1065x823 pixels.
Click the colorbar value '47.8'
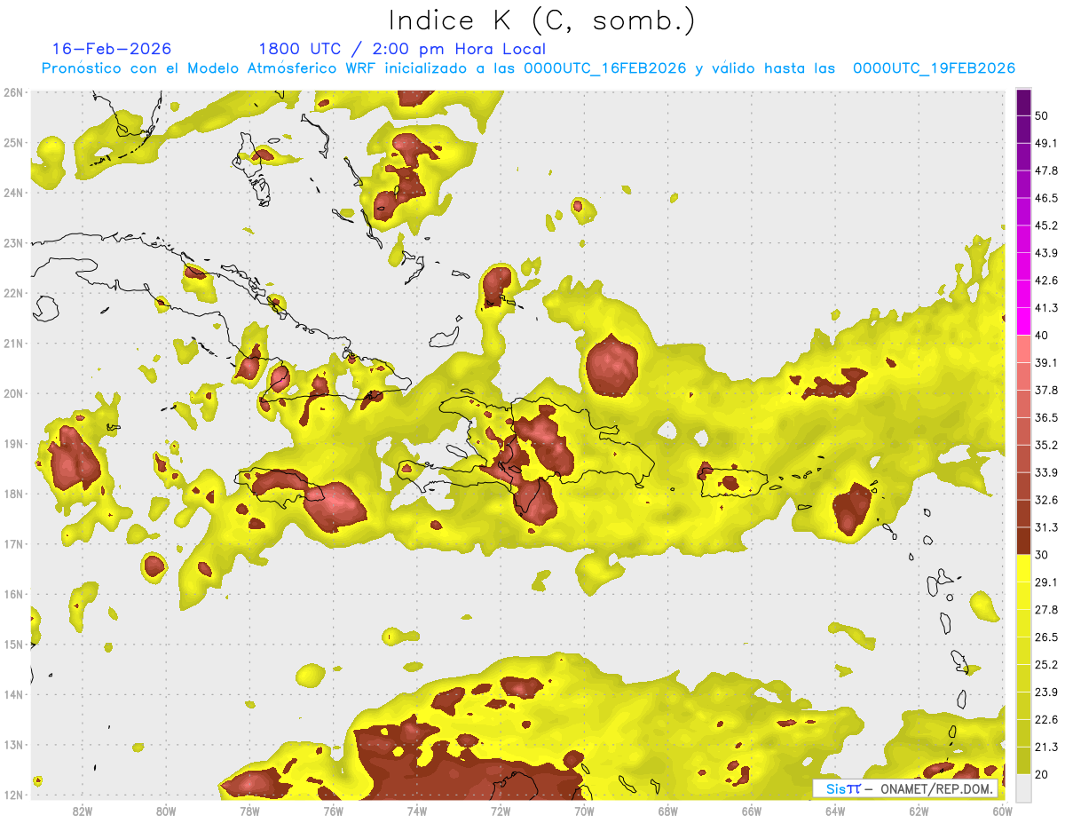[x=1045, y=170]
